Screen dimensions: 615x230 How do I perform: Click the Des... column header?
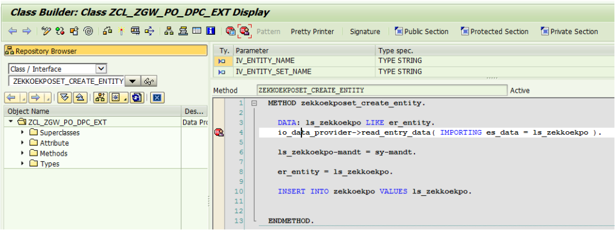point(194,111)
